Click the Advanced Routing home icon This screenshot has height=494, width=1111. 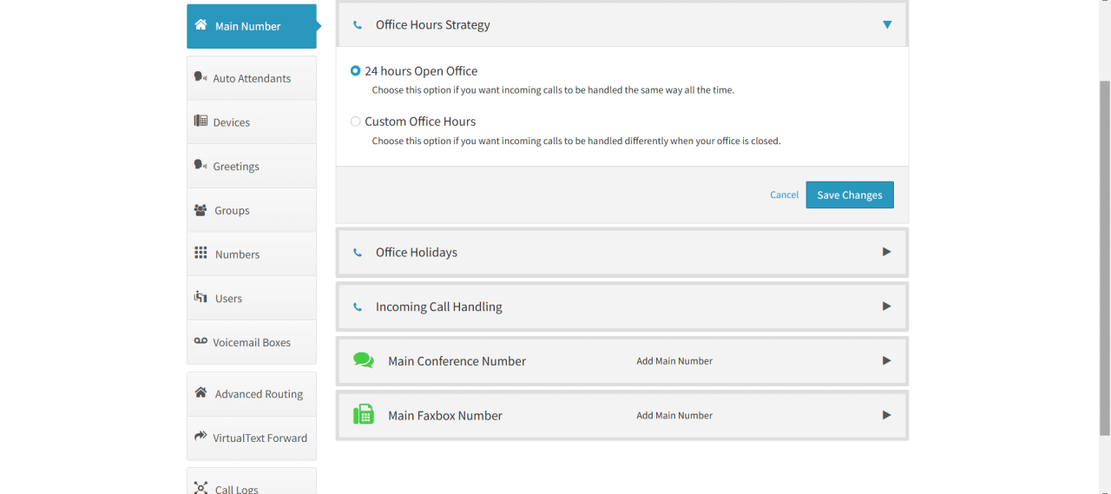point(201,392)
